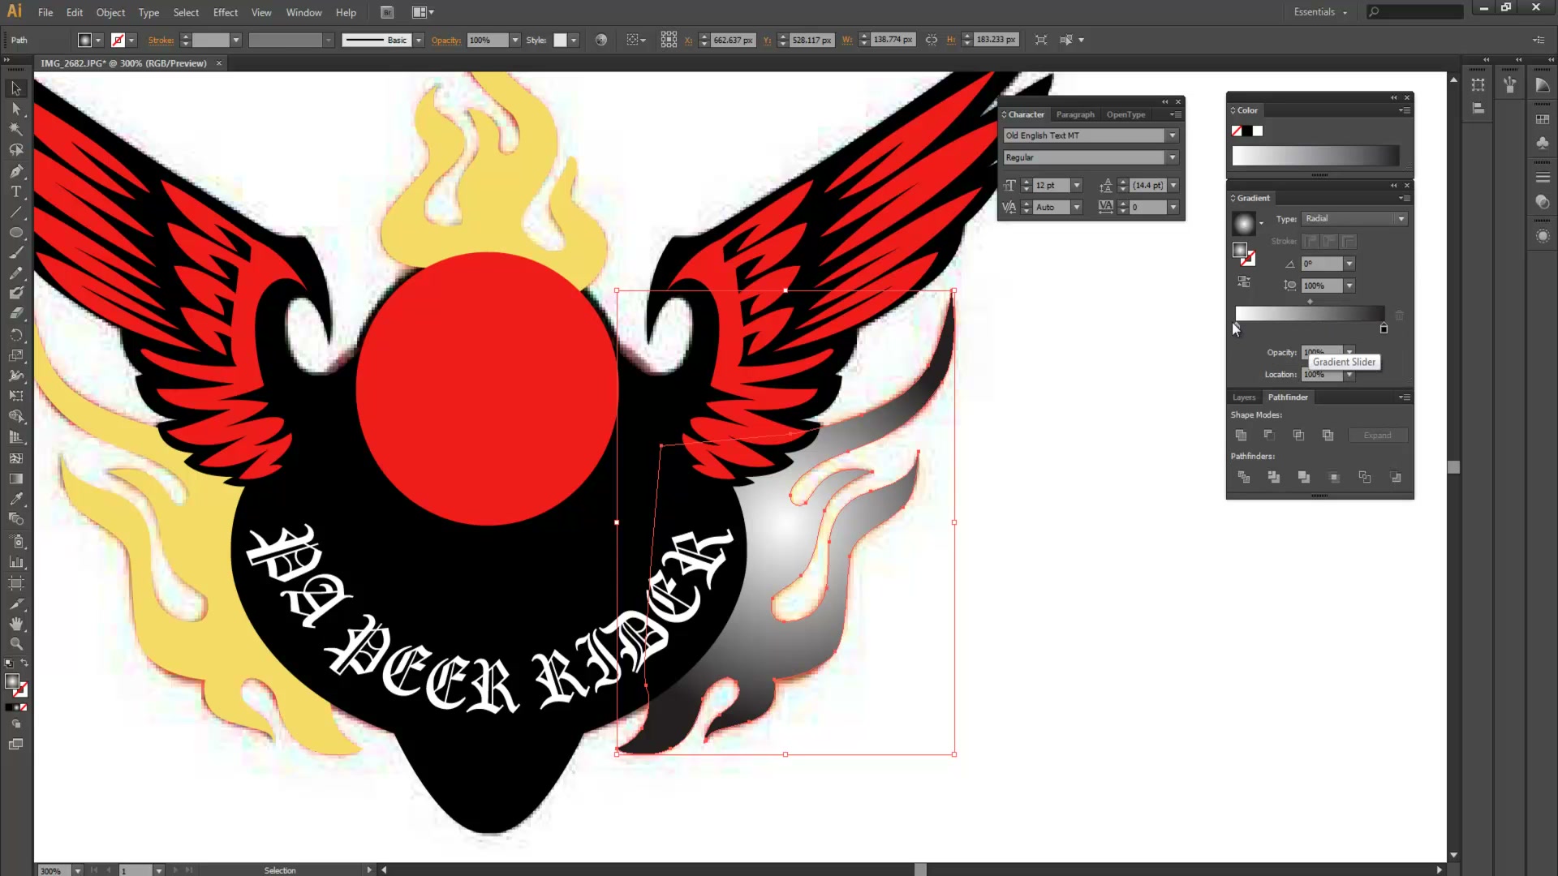The width and height of the screenshot is (1558, 876).
Task: Open the control bar Opacity dropdown
Action: click(x=514, y=40)
